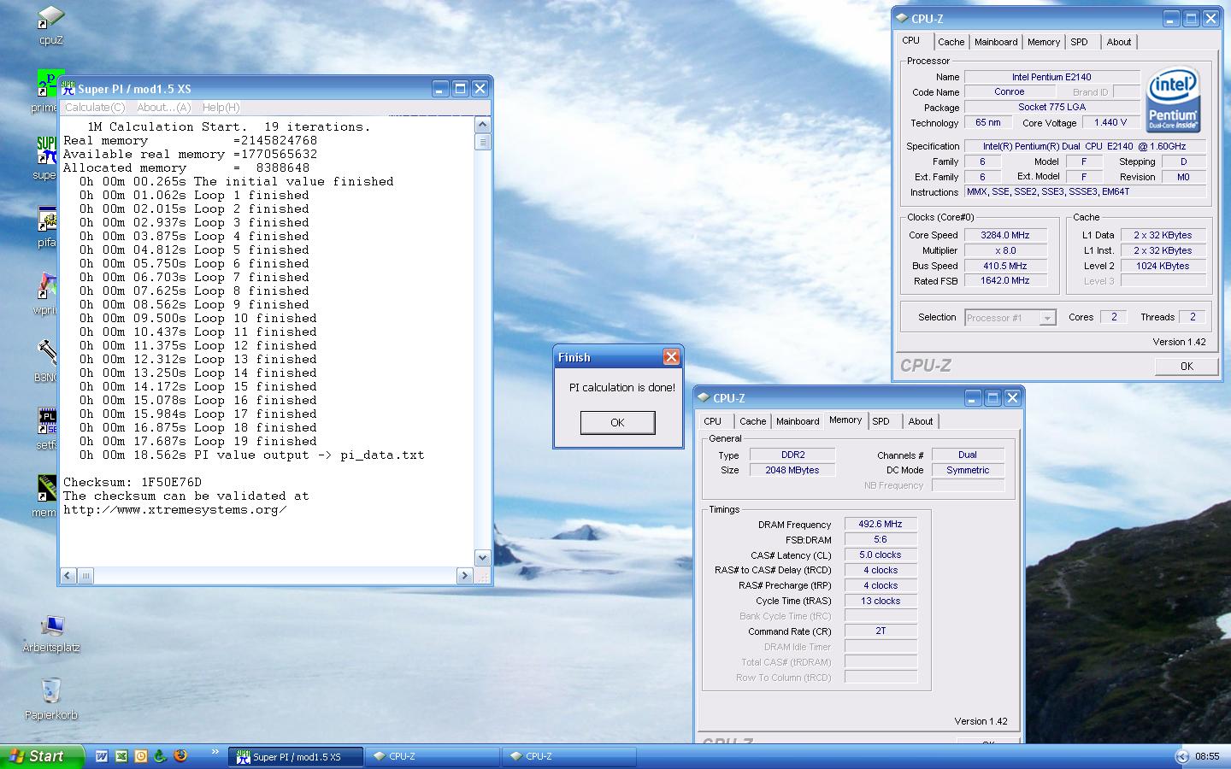Screen dimensions: 1231x769
Task: Click the Outlook quick launch icon
Action: pos(141,756)
